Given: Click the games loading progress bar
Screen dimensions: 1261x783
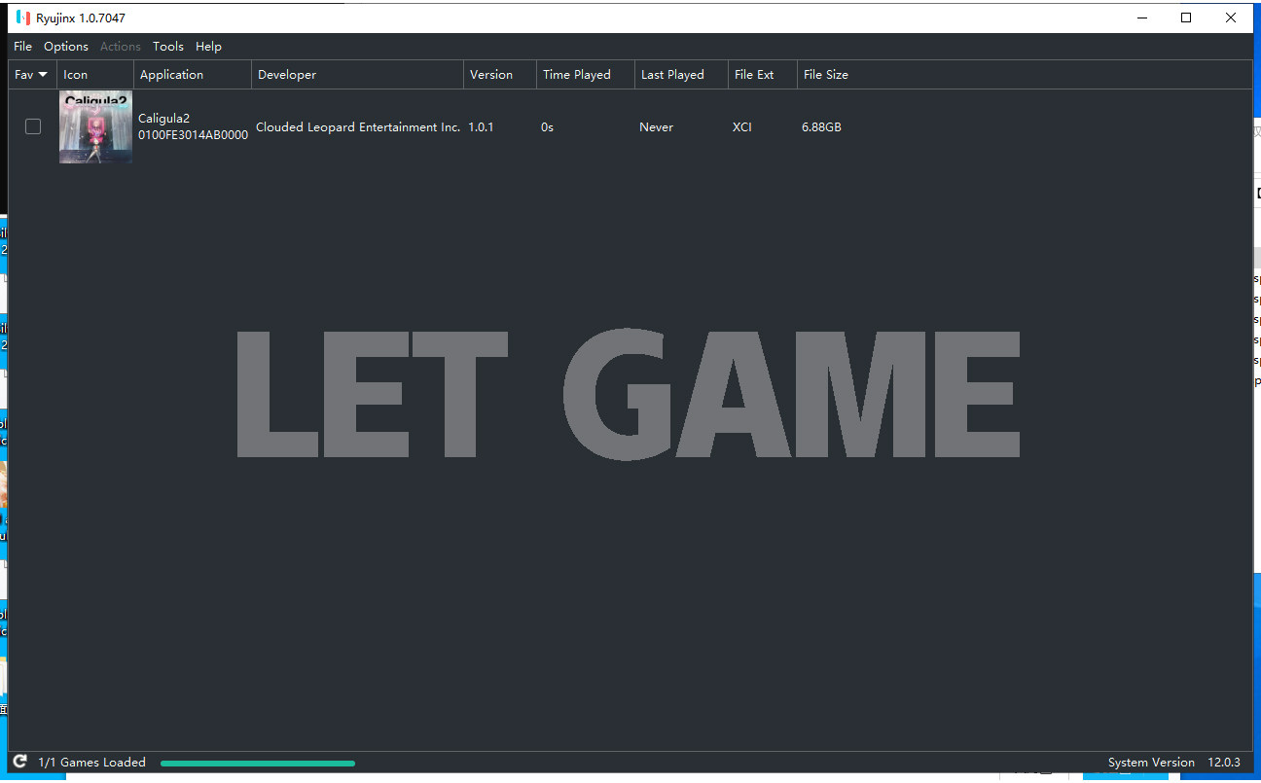Looking at the screenshot, I should 258,763.
